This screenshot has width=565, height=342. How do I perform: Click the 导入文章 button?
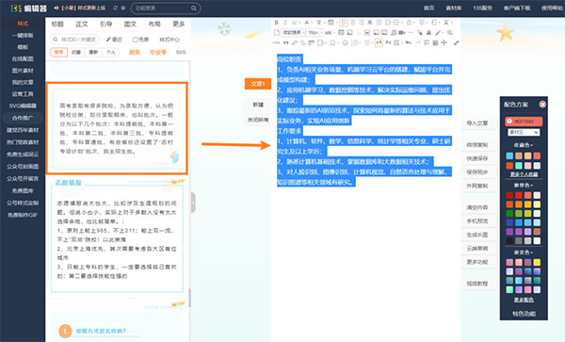point(477,123)
